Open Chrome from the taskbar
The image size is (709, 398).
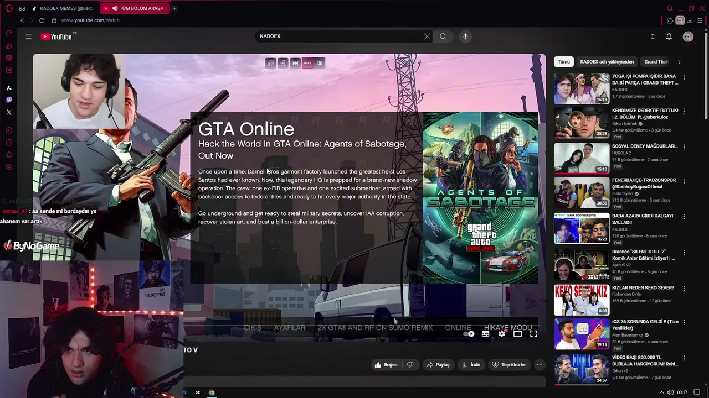click(212, 392)
